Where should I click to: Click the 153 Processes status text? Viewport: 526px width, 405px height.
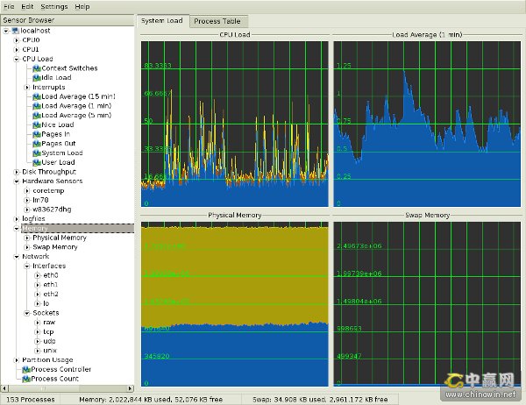coord(31,400)
